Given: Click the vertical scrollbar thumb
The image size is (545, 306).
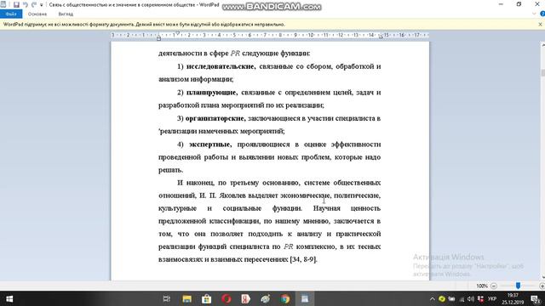Looking at the screenshot, I should click(x=543, y=73).
